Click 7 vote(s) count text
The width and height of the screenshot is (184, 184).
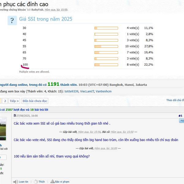[x=133, y=52]
